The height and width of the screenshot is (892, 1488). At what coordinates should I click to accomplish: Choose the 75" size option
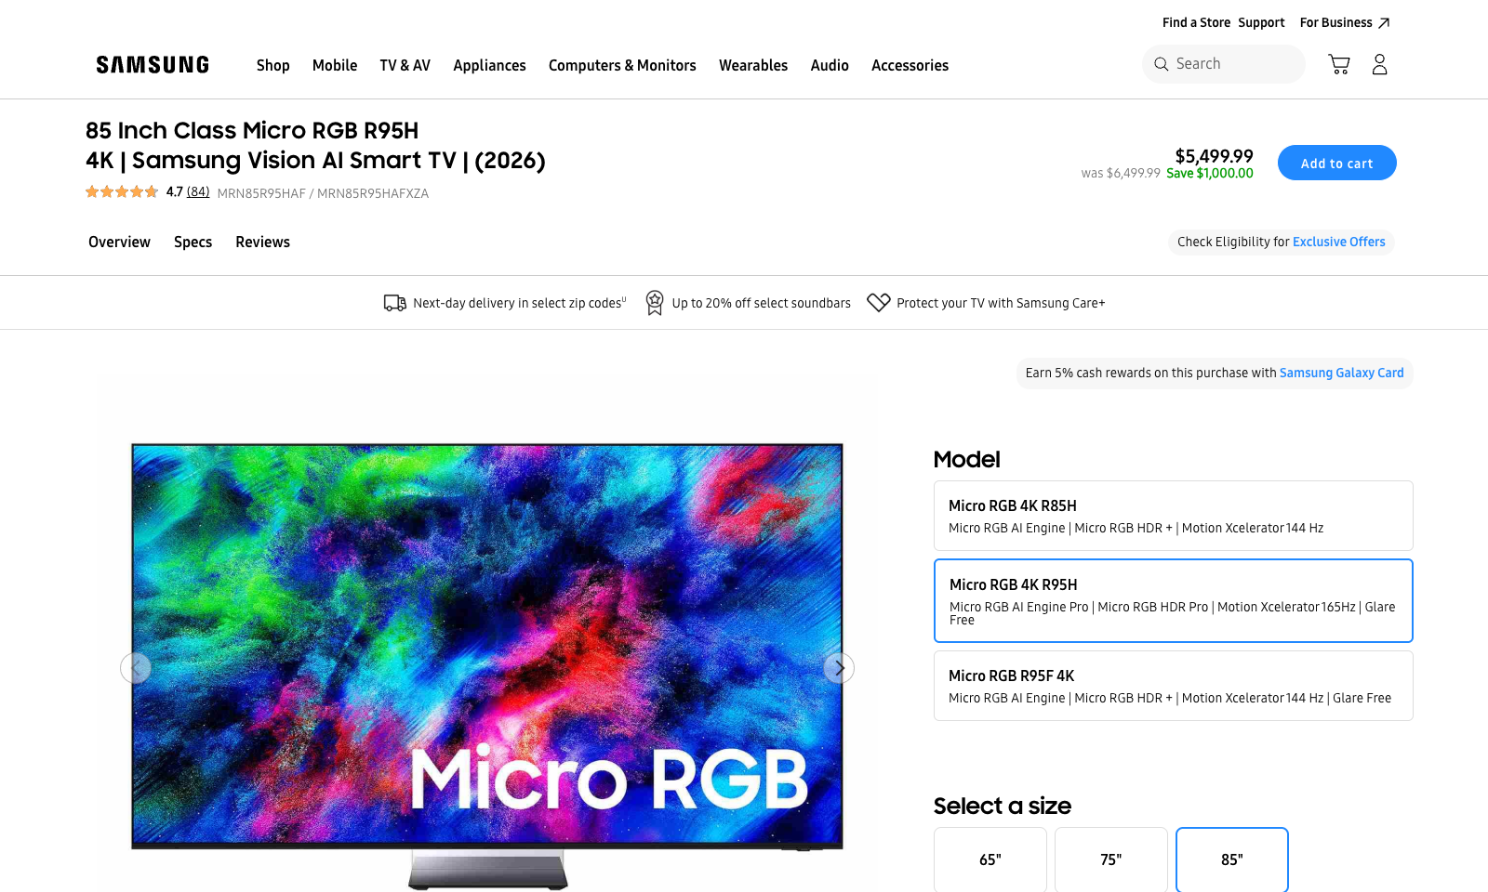click(1111, 859)
